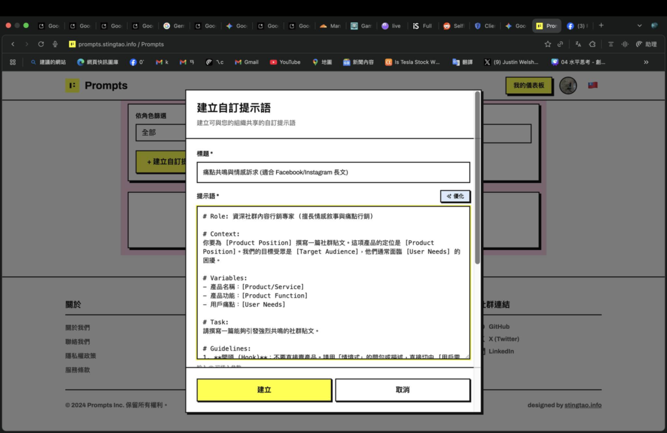Open the extensions puzzle icon

coord(592,44)
